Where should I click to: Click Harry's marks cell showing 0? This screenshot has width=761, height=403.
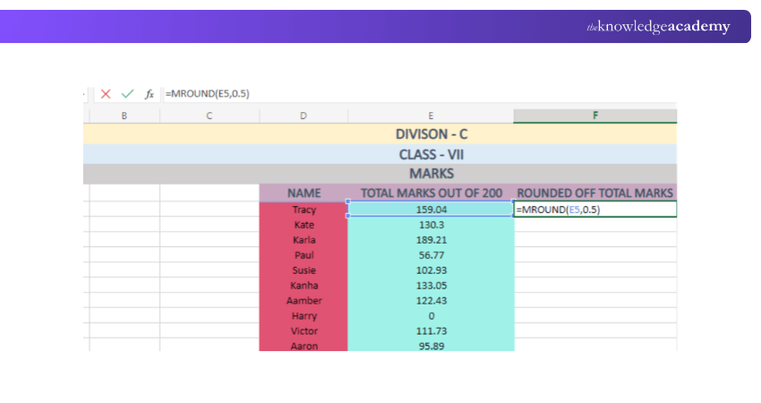(x=431, y=315)
